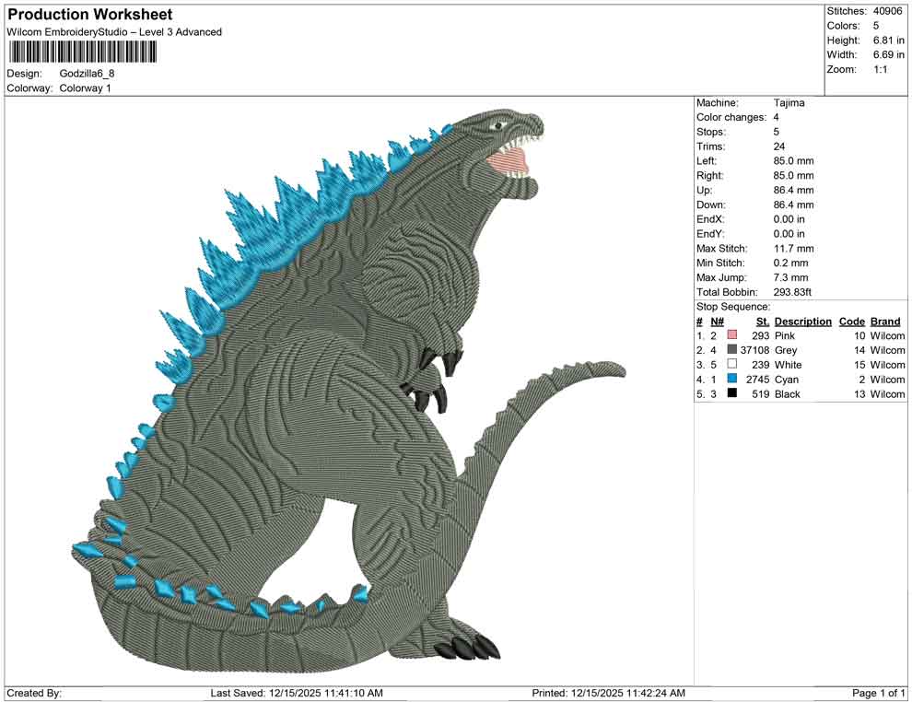Click the Max Jump value '7.3 mm'
Viewport: 912px width, 702px height.
[x=791, y=277]
